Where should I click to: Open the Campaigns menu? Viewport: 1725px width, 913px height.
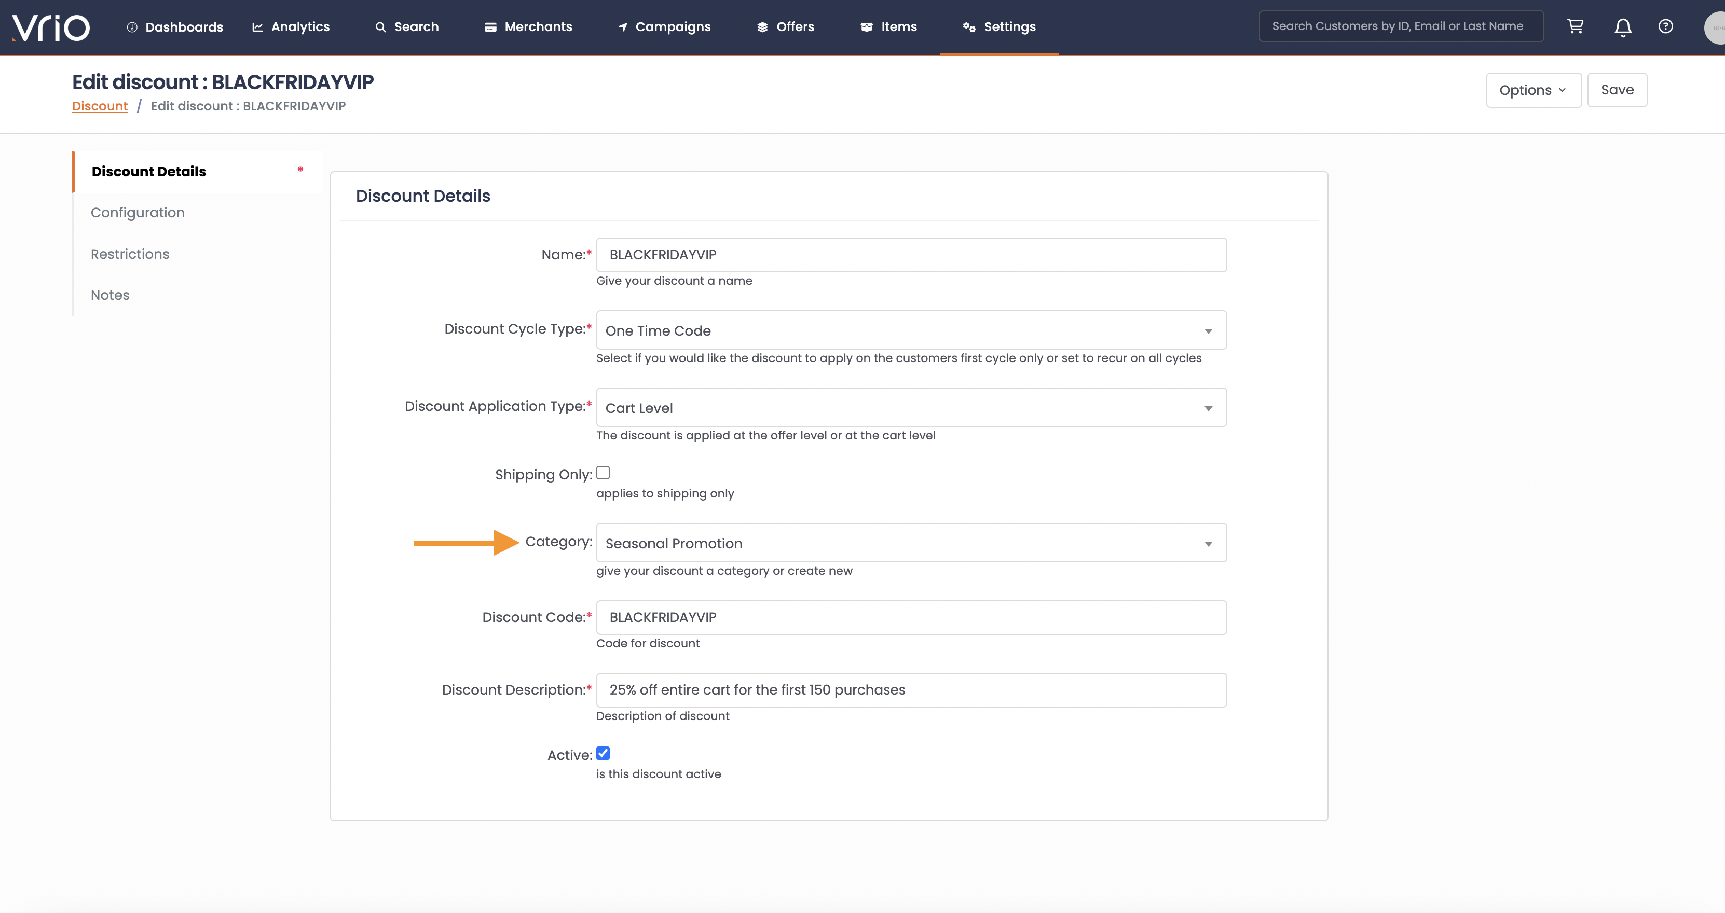664,27
